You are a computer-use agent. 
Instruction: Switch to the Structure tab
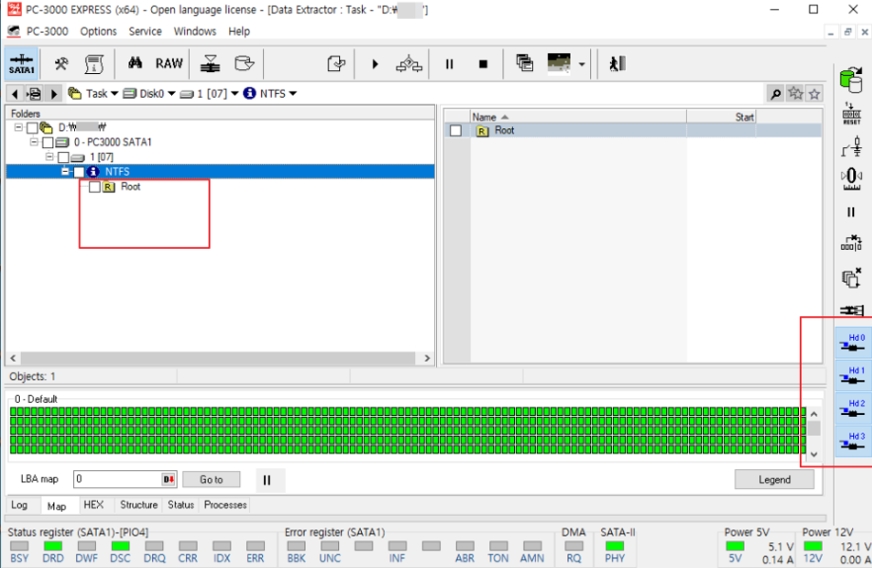[x=138, y=505]
